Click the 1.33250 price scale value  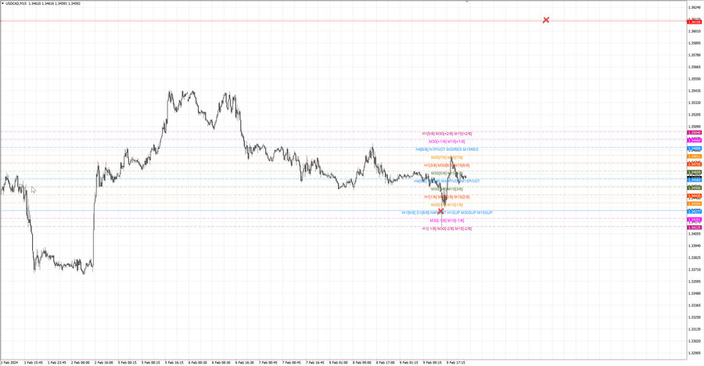point(694,317)
